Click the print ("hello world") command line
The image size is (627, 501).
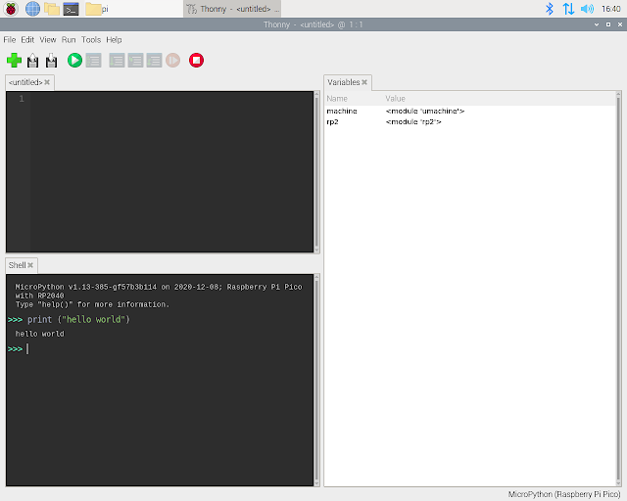tap(78, 319)
